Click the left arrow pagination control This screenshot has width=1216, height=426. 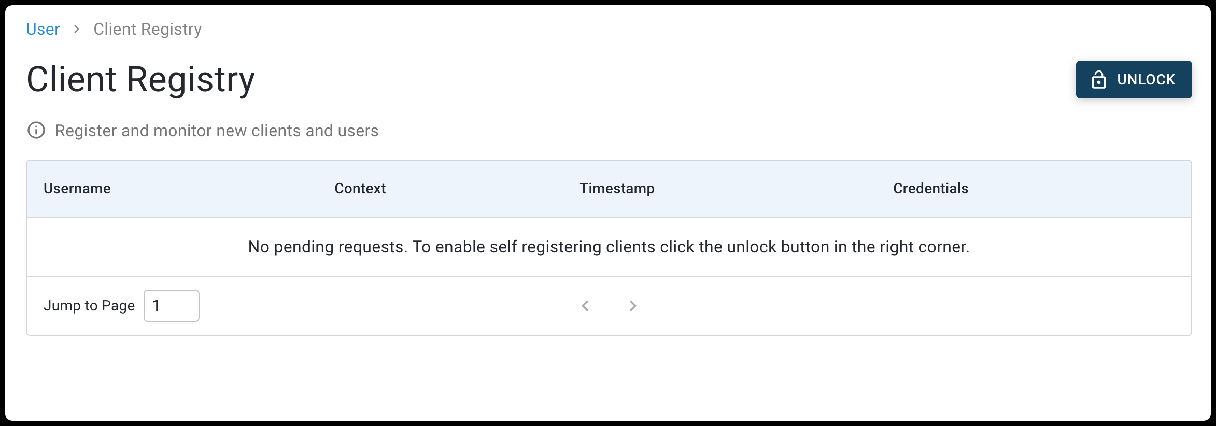(585, 306)
